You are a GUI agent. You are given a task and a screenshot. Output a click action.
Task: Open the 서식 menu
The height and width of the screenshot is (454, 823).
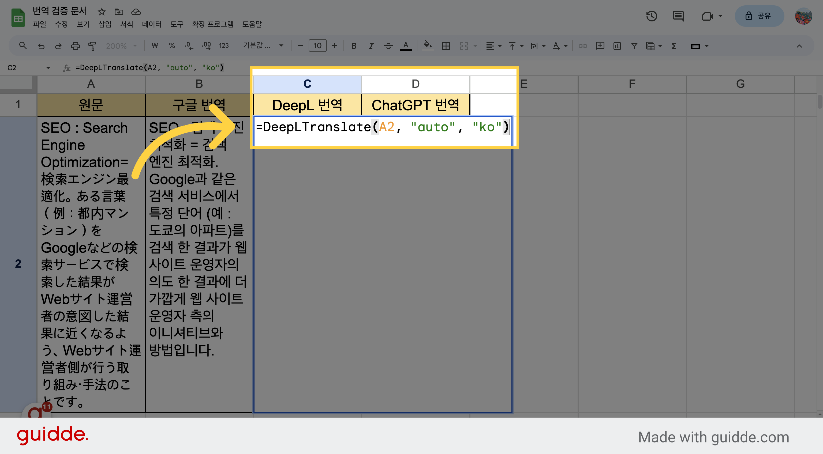click(x=126, y=24)
